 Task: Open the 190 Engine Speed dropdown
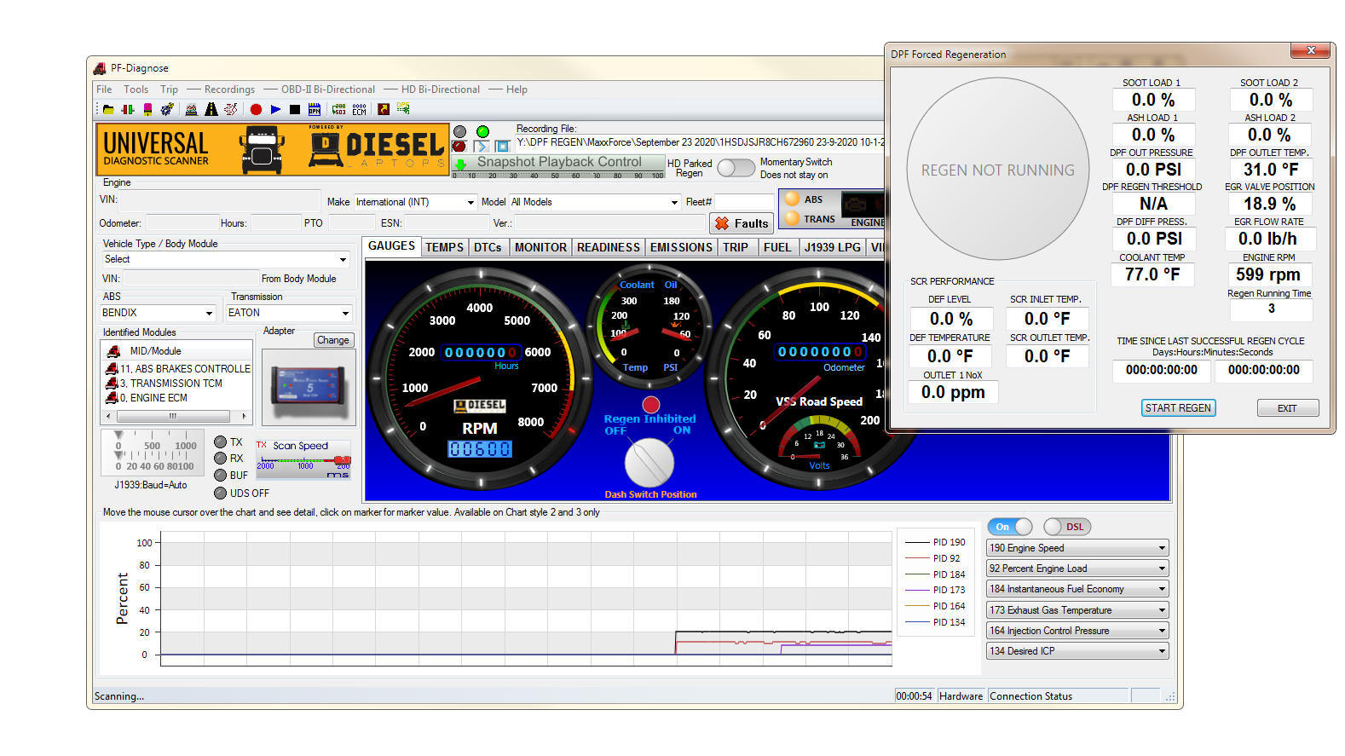tap(1077, 548)
